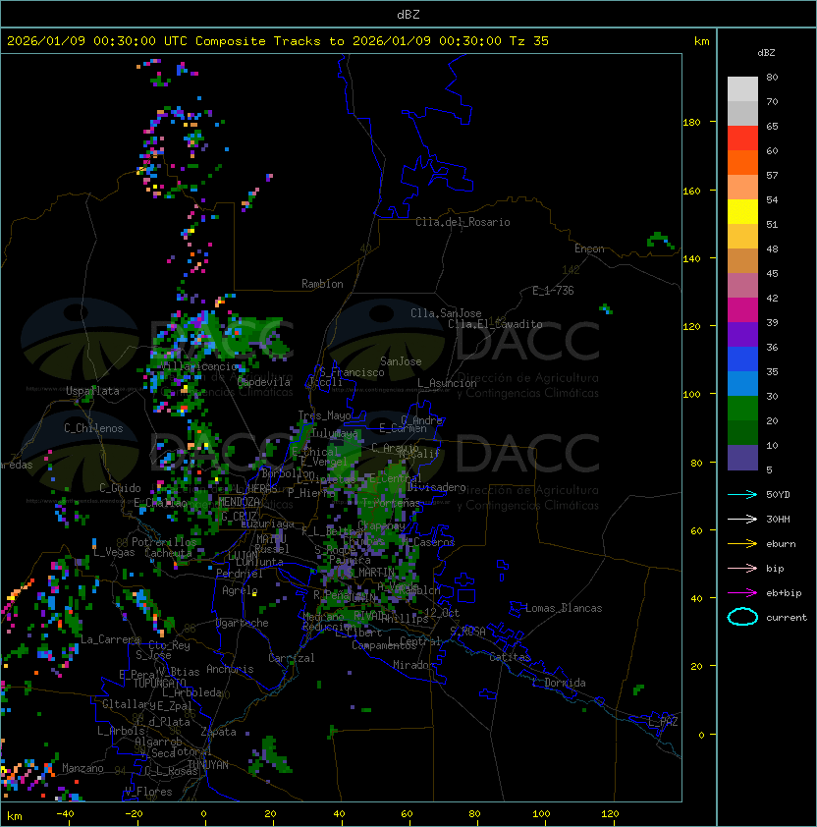Select the light gray 80 dBZ color band
Image resolution: width=817 pixels, height=827 pixels.
point(742,89)
